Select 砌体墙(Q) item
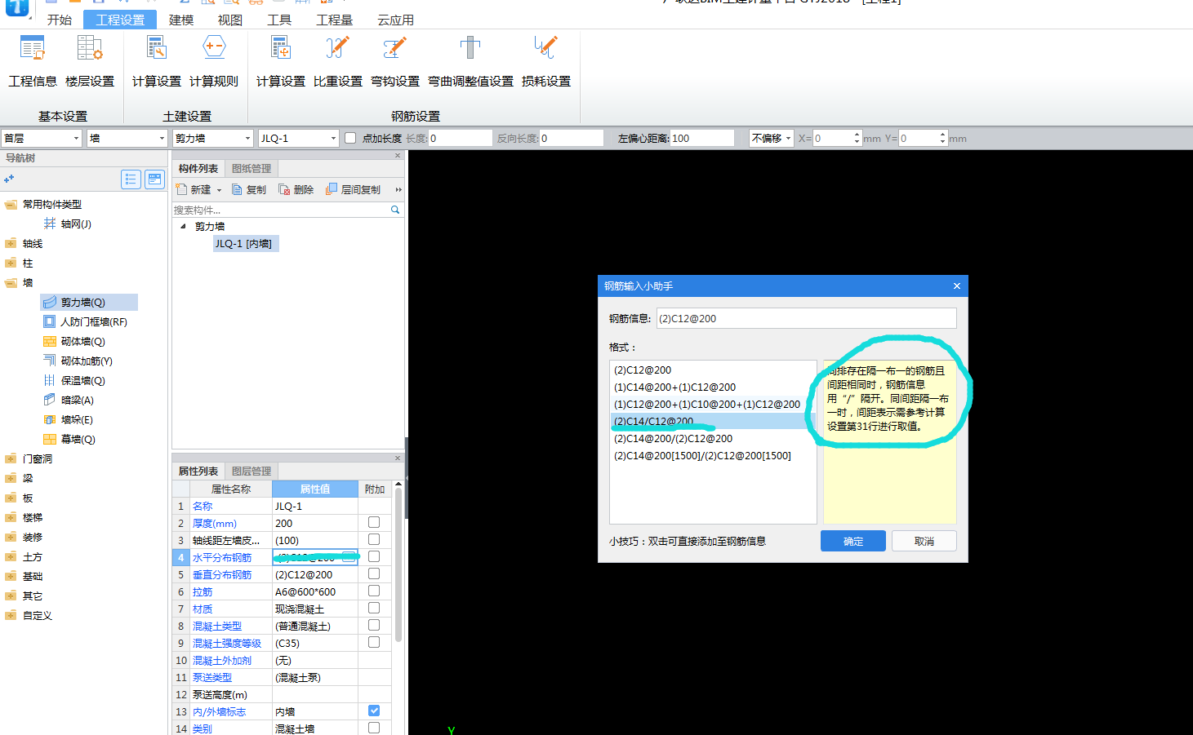Image resolution: width=1193 pixels, height=735 pixels. [x=74, y=341]
